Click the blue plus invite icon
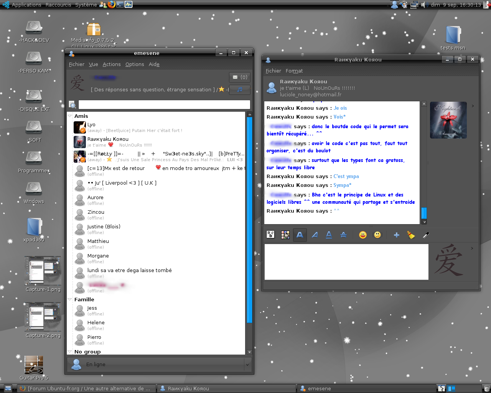This screenshot has width=491, height=393. point(396,235)
